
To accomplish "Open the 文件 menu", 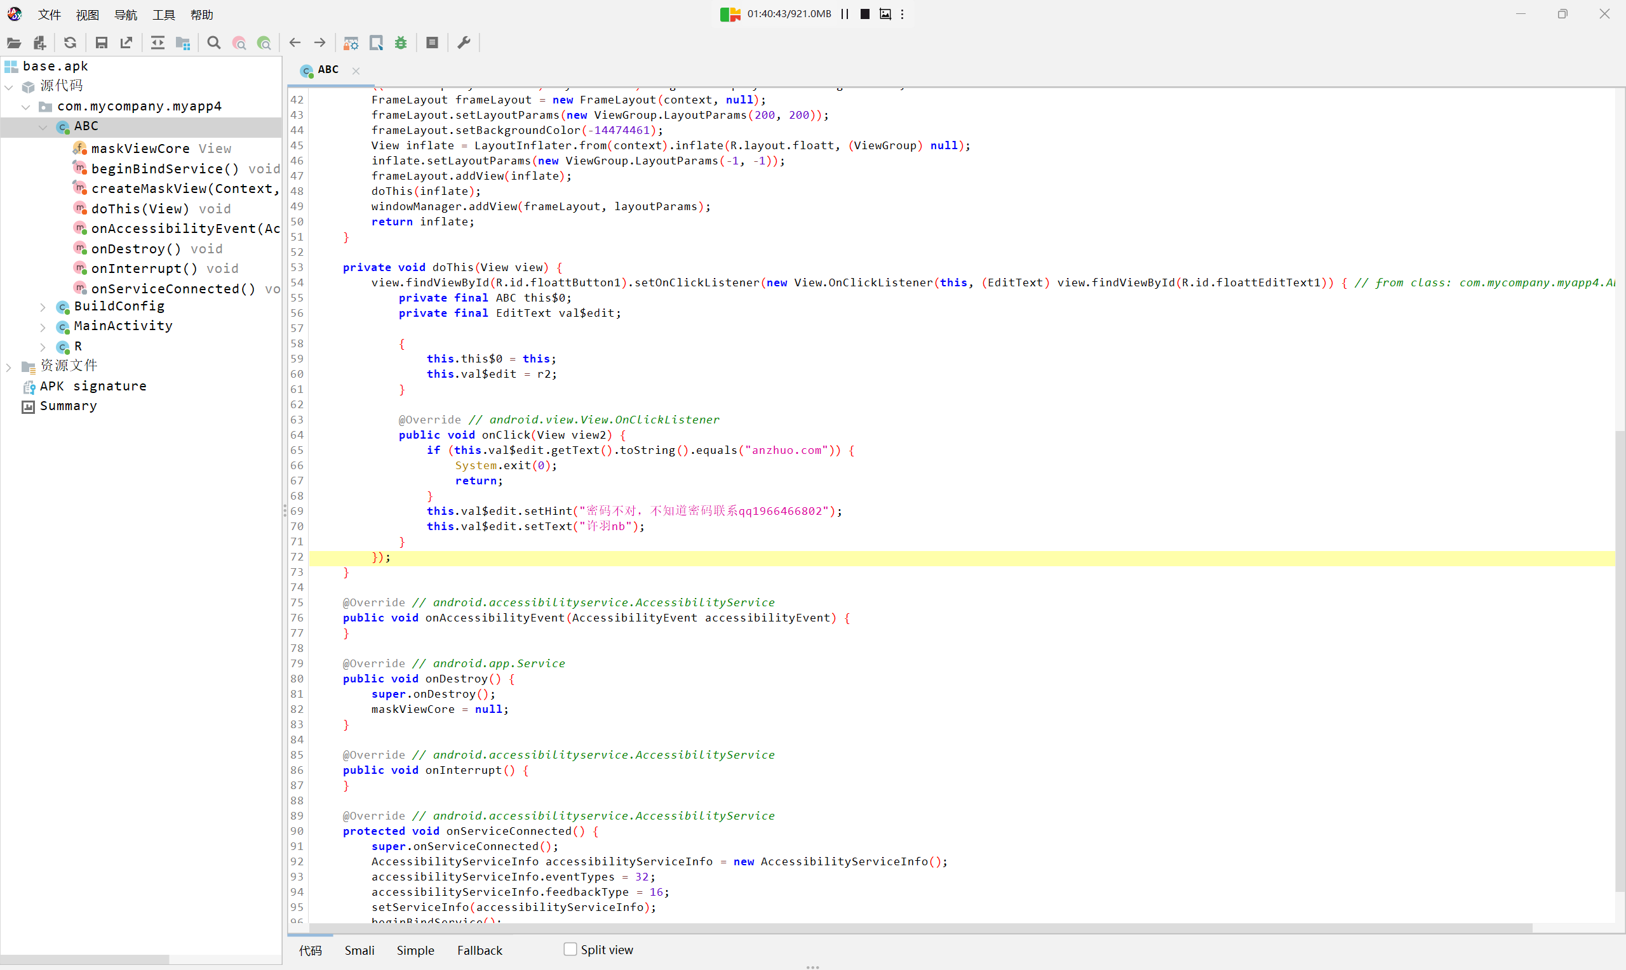I will pos(49,15).
